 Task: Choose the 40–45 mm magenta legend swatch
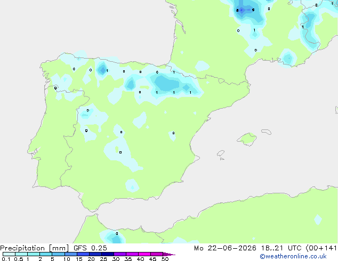pyautogui.click(x=144, y=254)
